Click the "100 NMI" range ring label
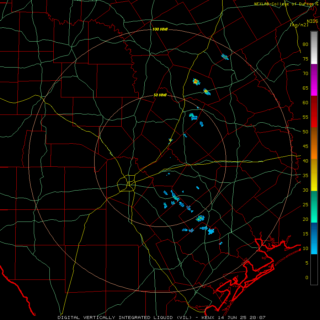This screenshot has width=320, height=320. (160, 30)
